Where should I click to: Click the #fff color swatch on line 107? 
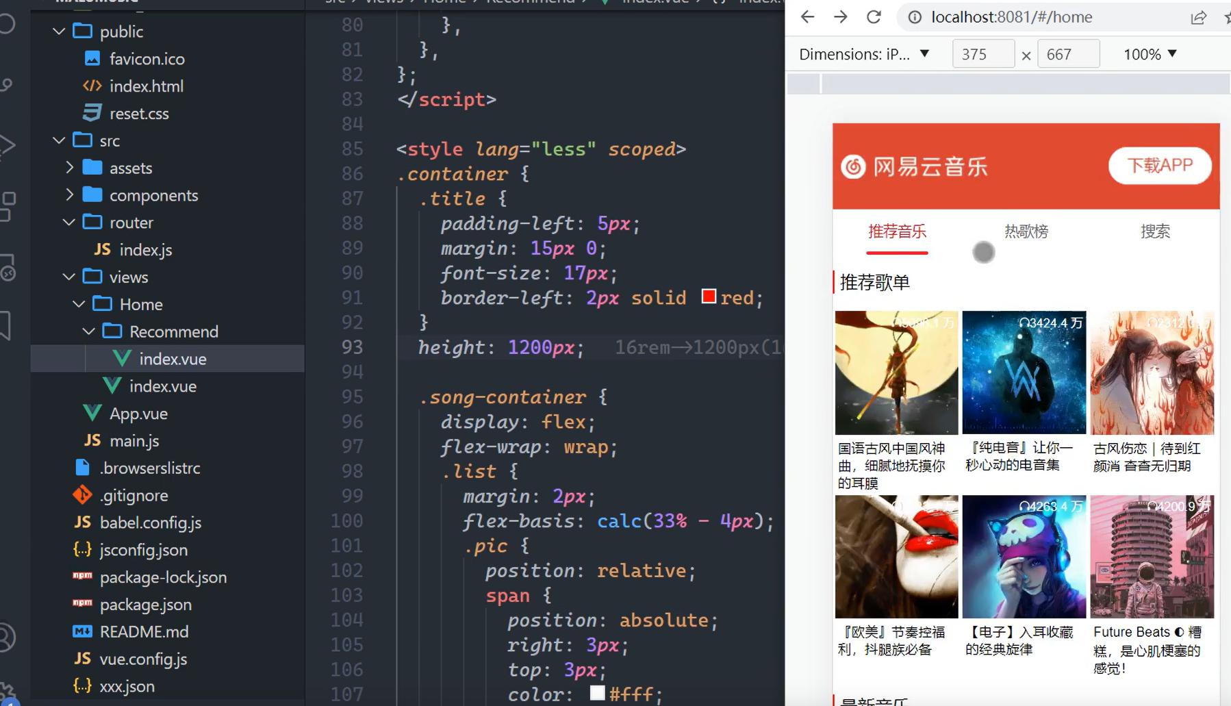pyautogui.click(x=597, y=693)
